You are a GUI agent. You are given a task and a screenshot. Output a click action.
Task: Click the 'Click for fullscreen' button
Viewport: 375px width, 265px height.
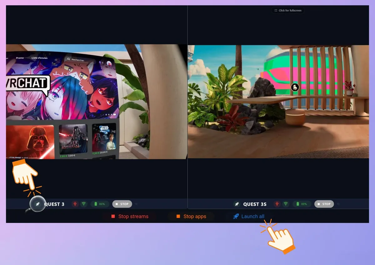click(x=288, y=10)
